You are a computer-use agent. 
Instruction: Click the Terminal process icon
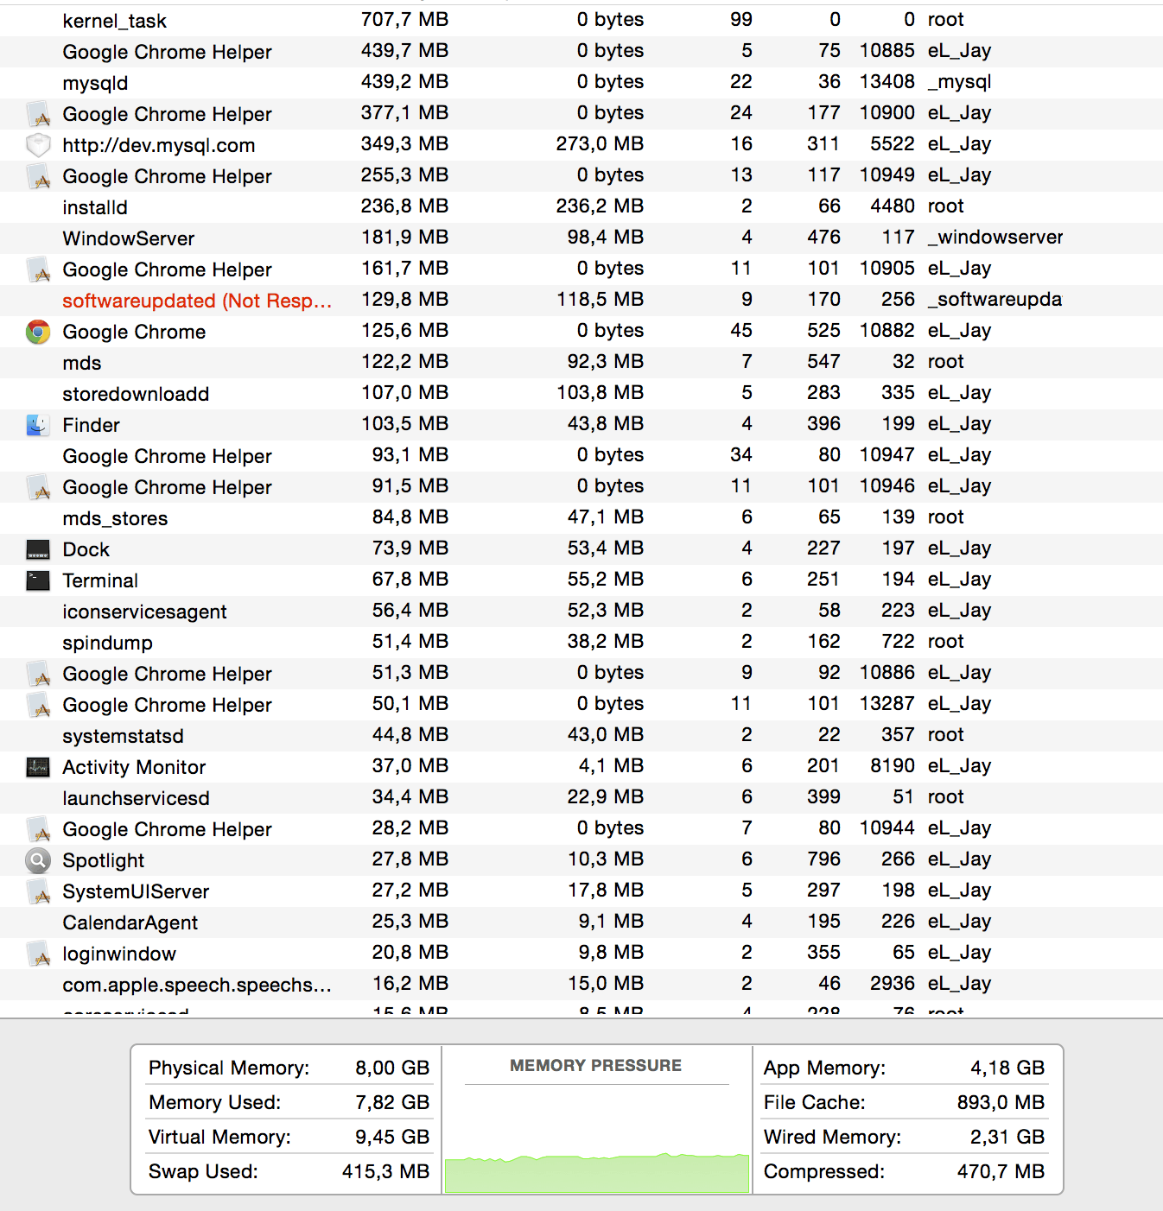pyautogui.click(x=38, y=580)
